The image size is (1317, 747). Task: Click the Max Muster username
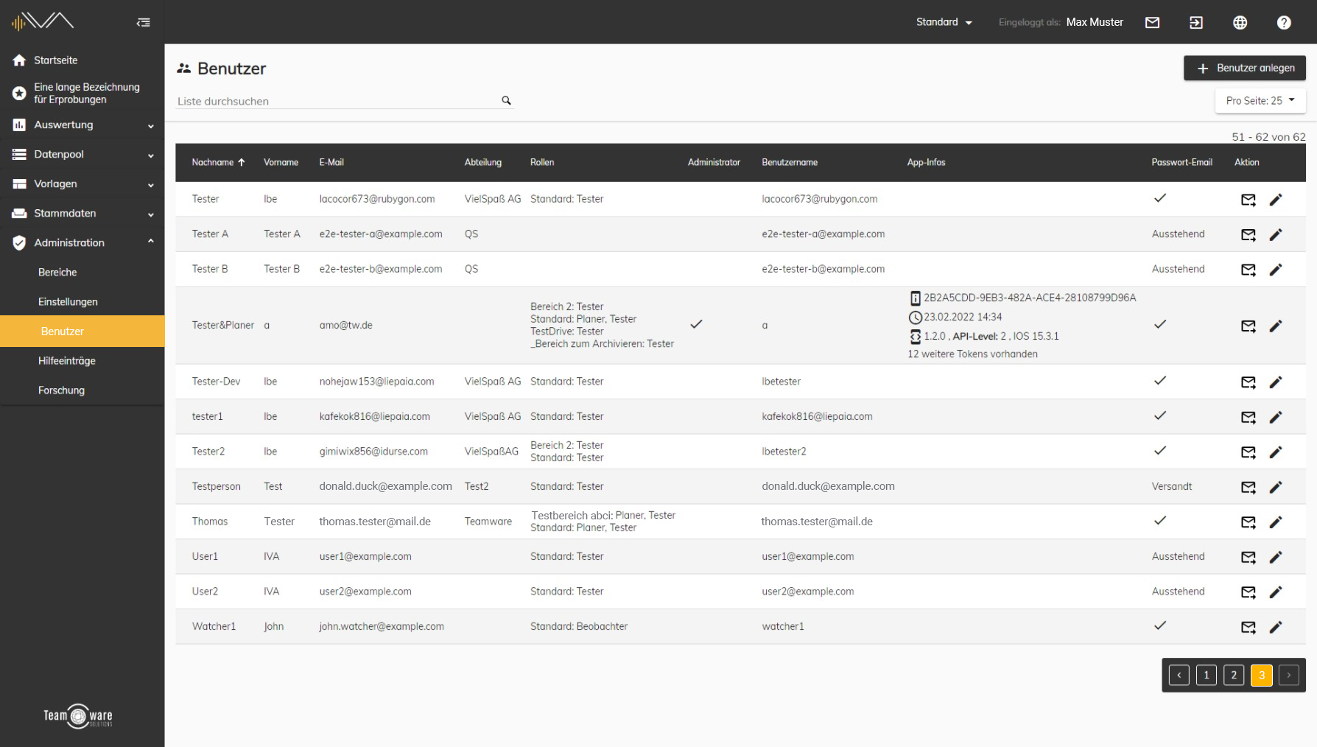[x=1095, y=22]
